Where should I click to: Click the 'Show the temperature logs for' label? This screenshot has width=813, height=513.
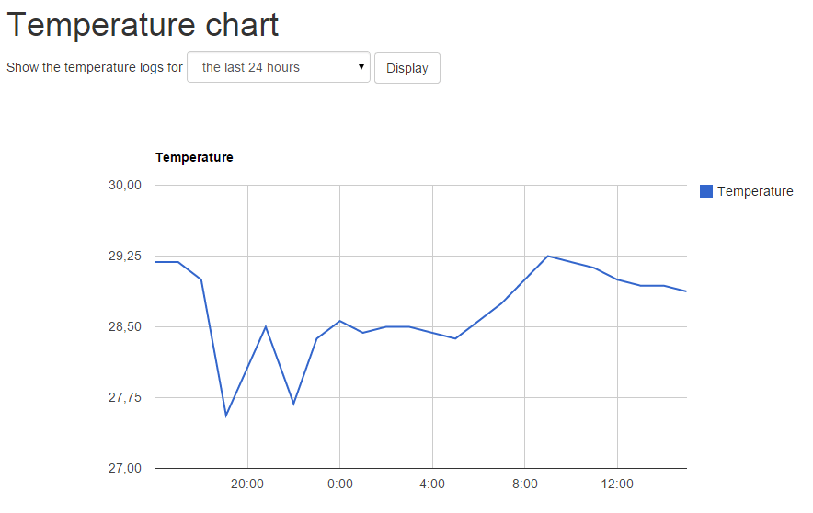pyautogui.click(x=95, y=67)
